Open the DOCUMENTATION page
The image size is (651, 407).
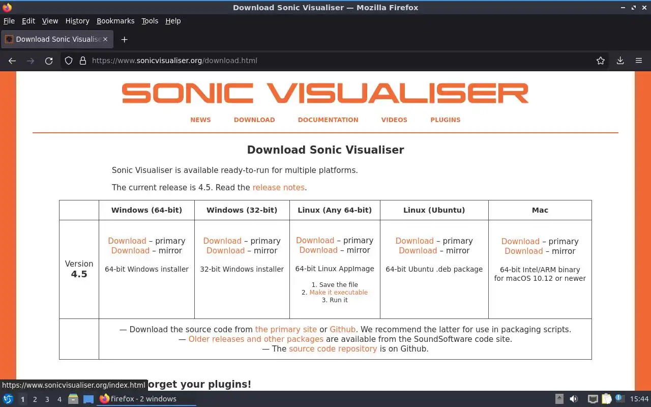point(328,120)
